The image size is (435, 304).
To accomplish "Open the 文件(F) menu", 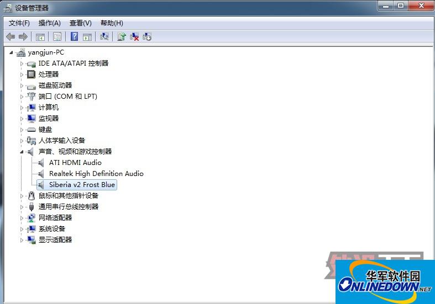I will [x=19, y=23].
